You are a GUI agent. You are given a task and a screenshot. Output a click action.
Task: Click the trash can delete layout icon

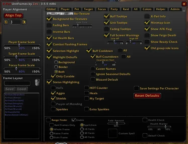click(x=37, y=82)
